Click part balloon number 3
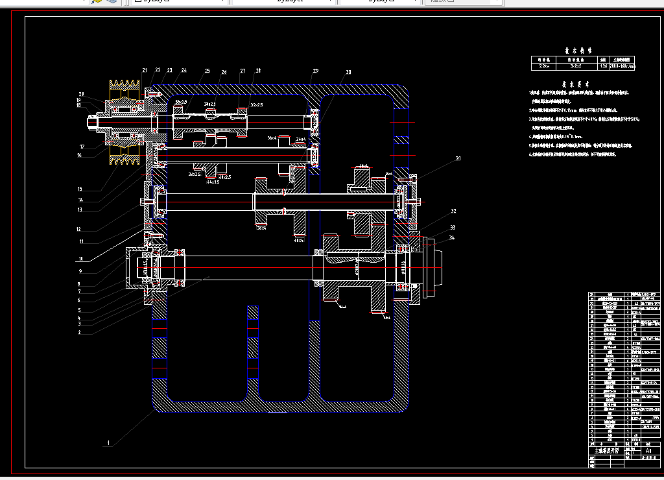 79,324
